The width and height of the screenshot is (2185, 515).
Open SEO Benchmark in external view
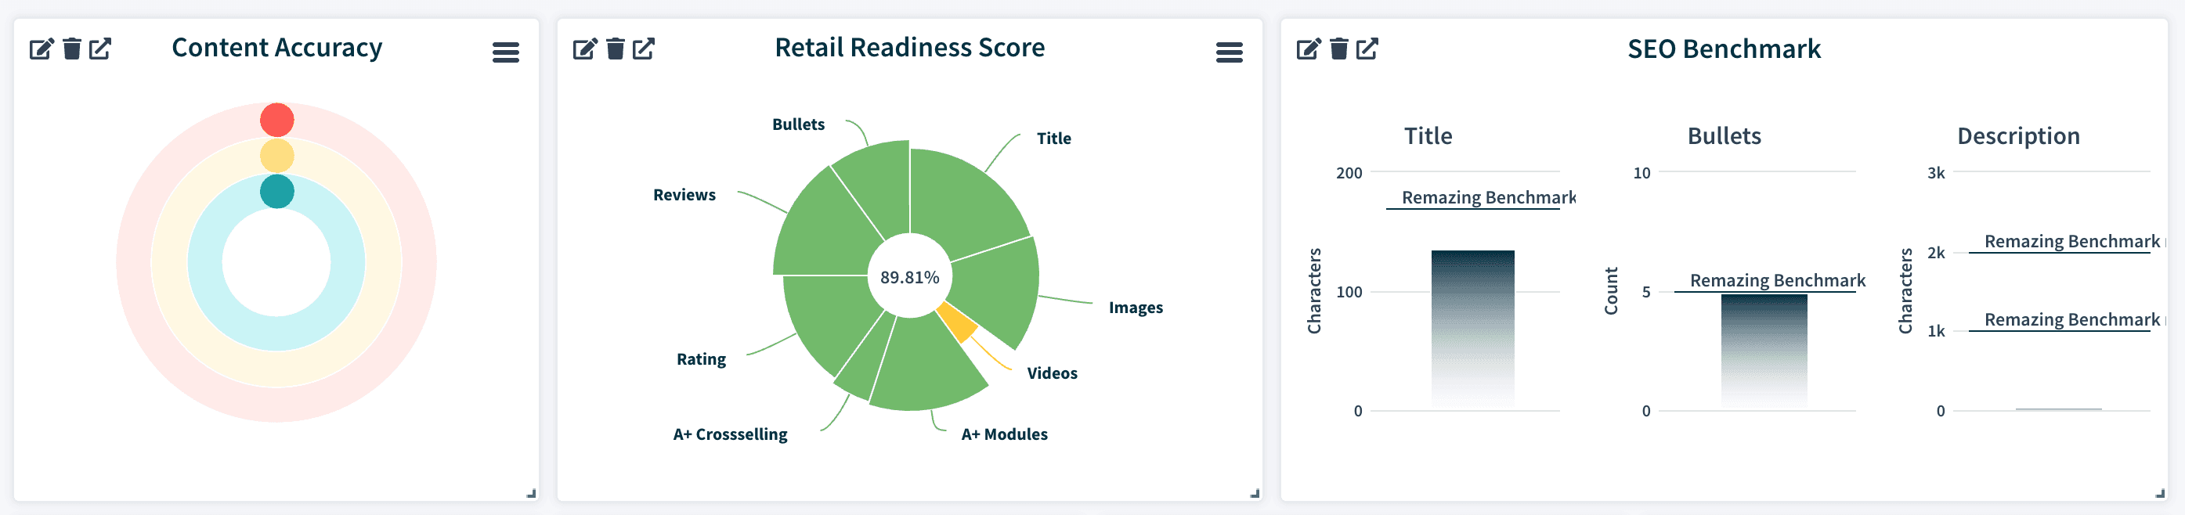click(x=1367, y=49)
